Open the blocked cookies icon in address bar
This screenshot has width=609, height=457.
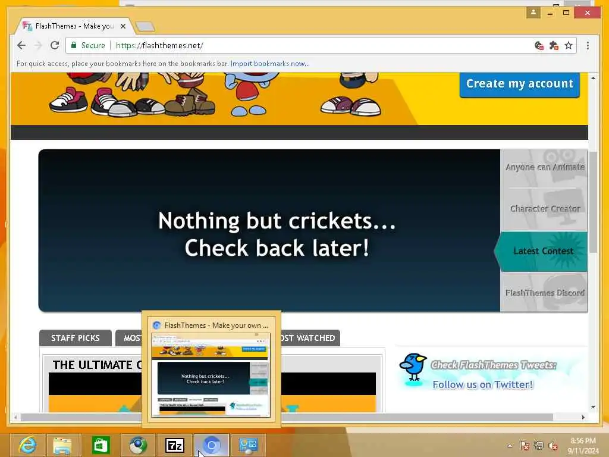pyautogui.click(x=539, y=45)
